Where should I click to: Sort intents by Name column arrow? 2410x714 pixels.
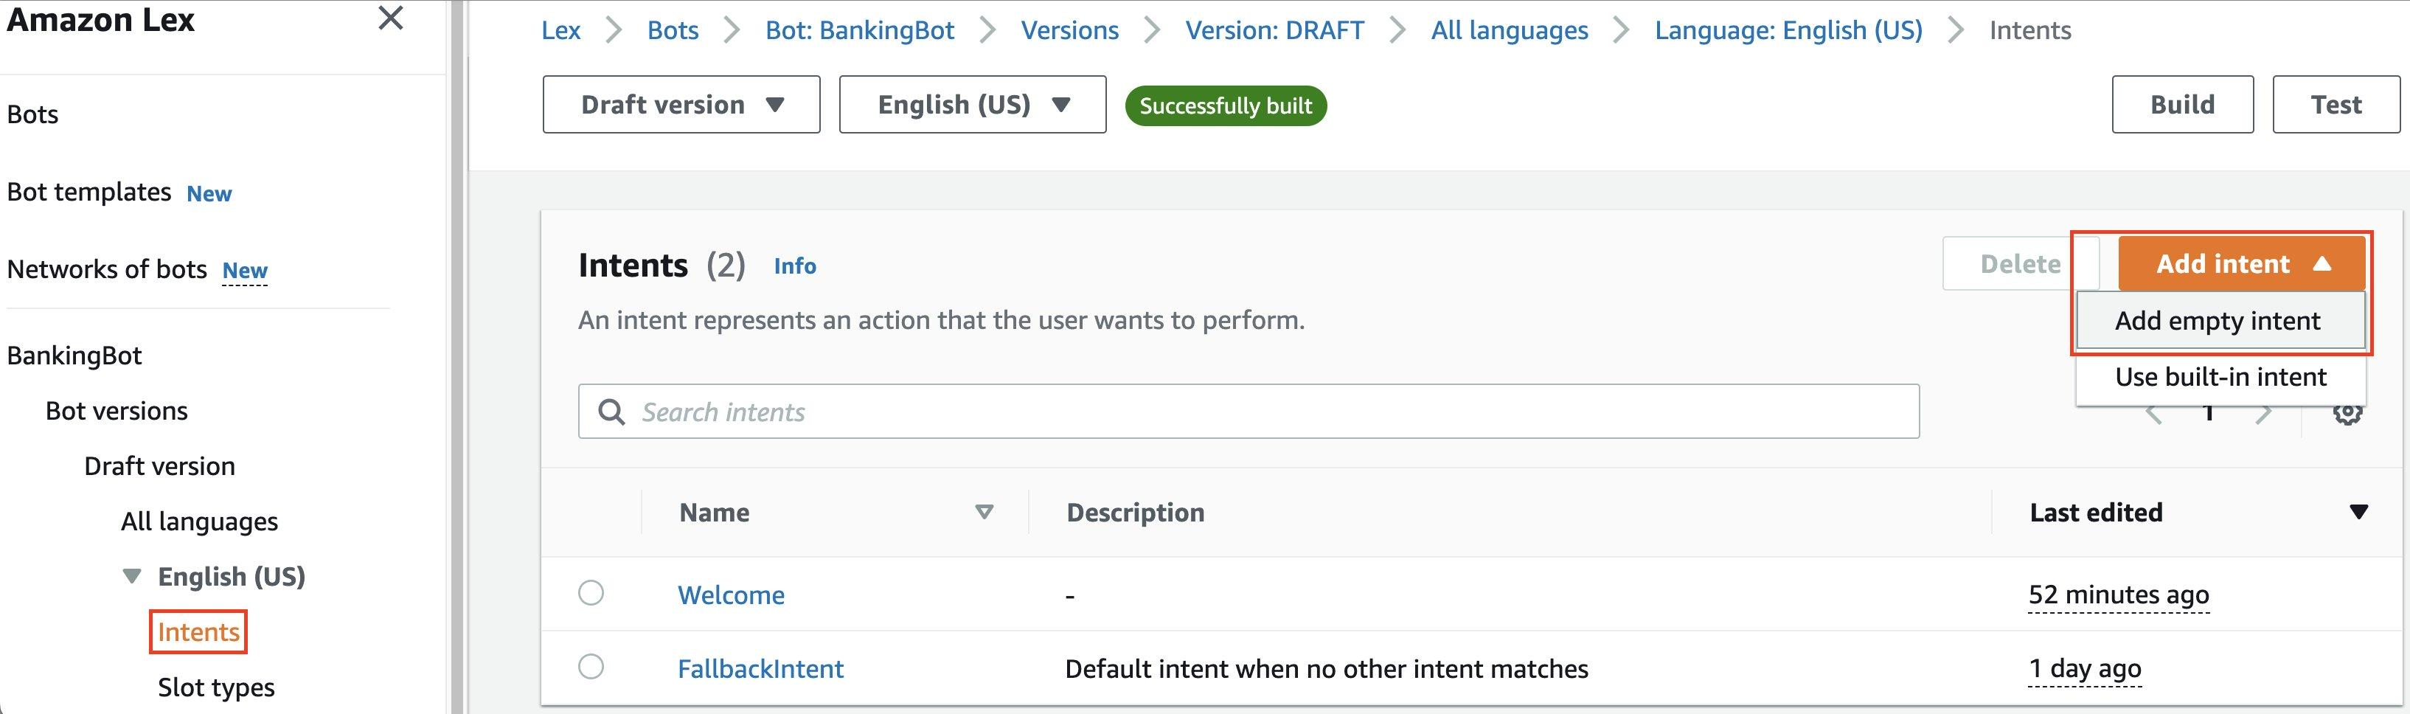983,512
